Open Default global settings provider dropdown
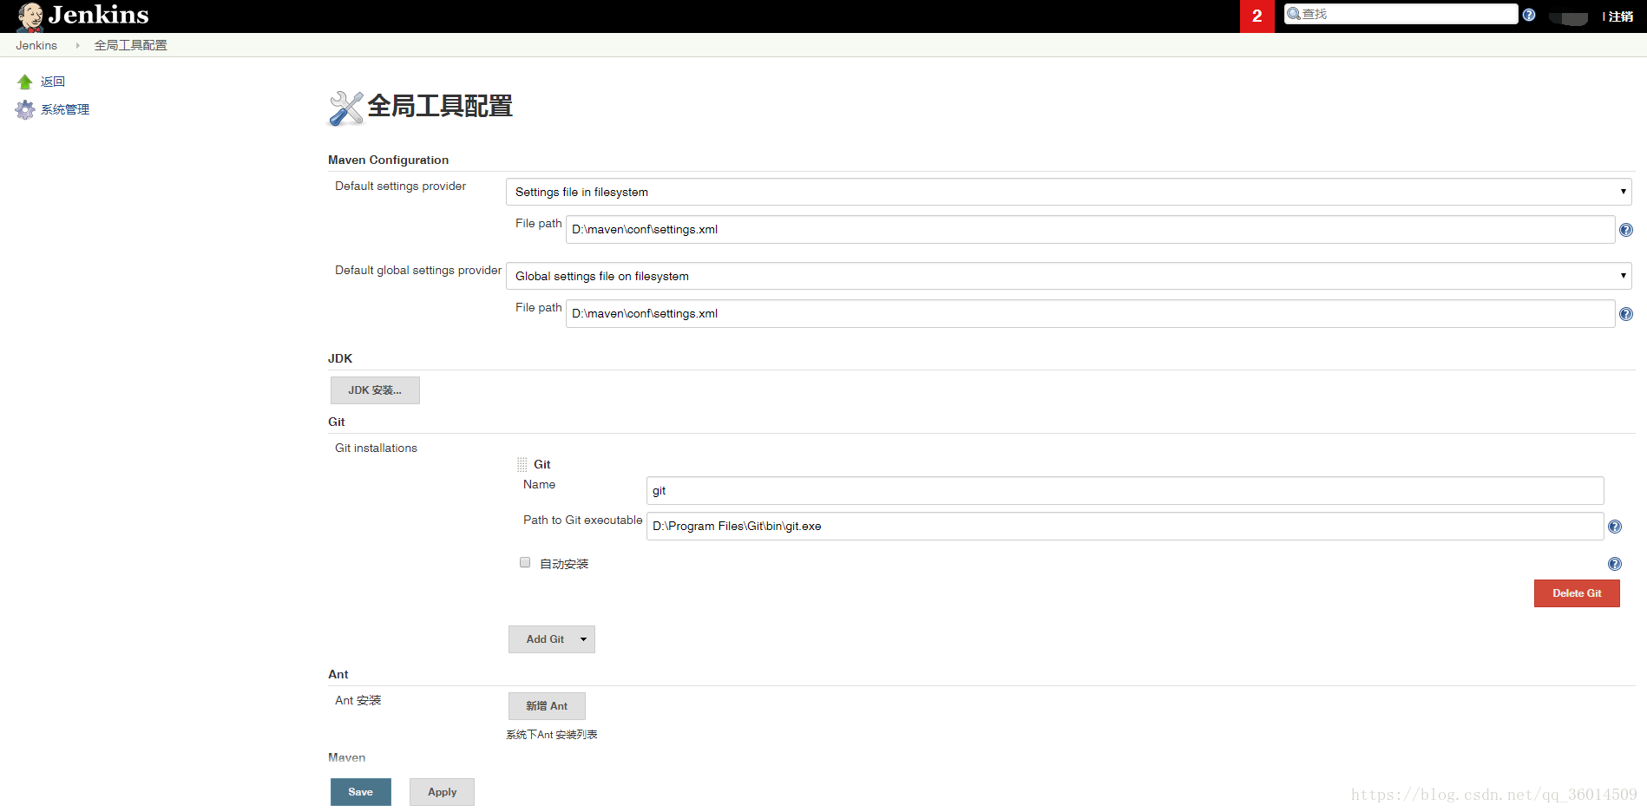 (x=1068, y=276)
